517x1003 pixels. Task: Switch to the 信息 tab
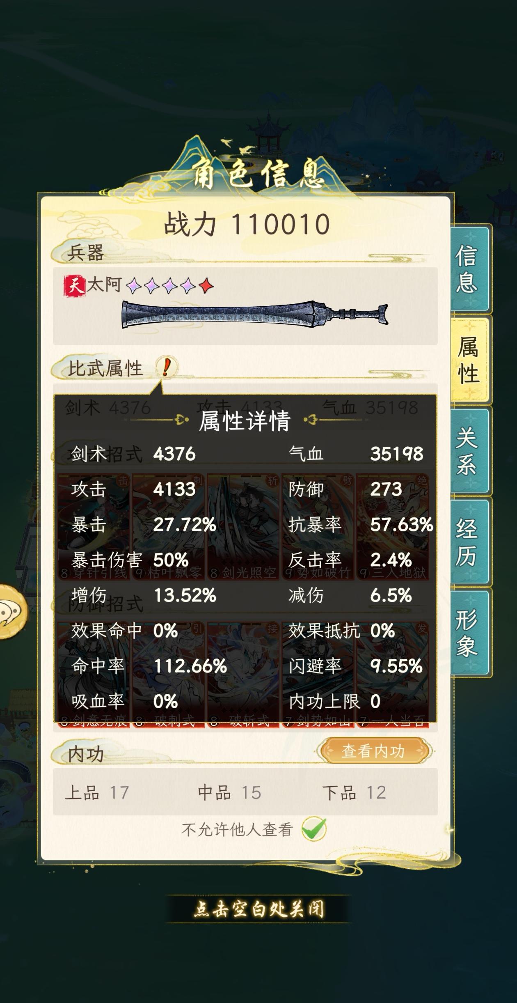point(470,269)
